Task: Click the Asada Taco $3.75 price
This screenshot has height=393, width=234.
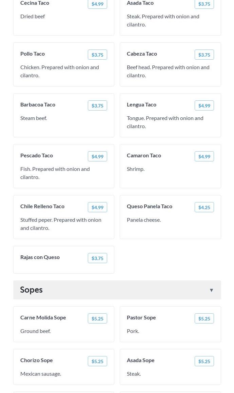Action: tap(204, 4)
